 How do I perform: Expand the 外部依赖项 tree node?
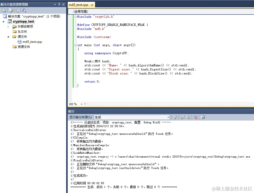coord(8,26)
